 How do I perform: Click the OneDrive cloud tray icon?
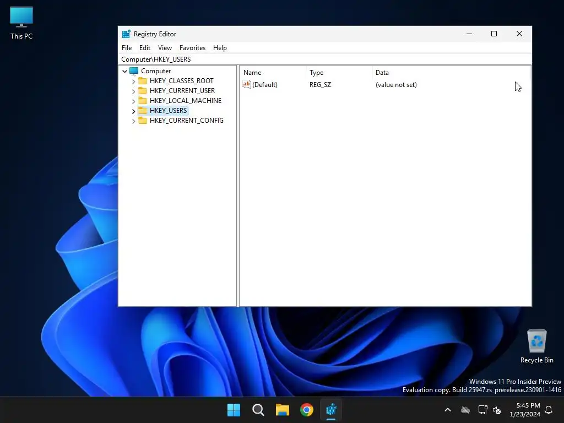pos(465,410)
